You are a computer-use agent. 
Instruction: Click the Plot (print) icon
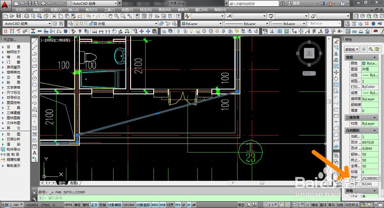coord(26,16)
